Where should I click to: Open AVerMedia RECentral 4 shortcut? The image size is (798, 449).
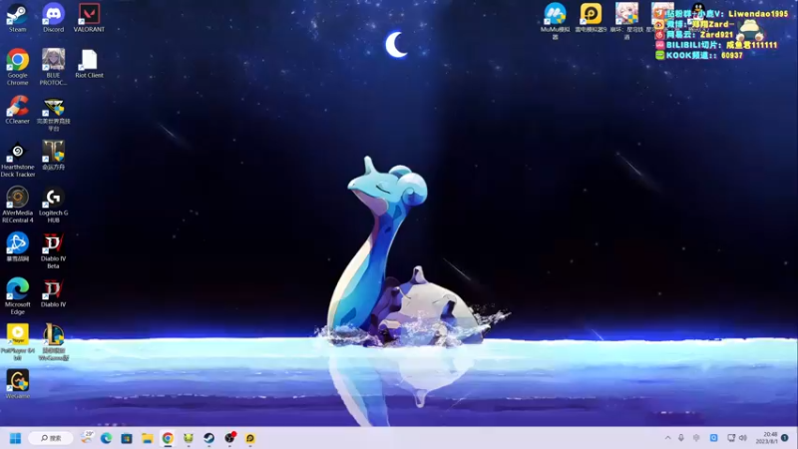click(17, 205)
